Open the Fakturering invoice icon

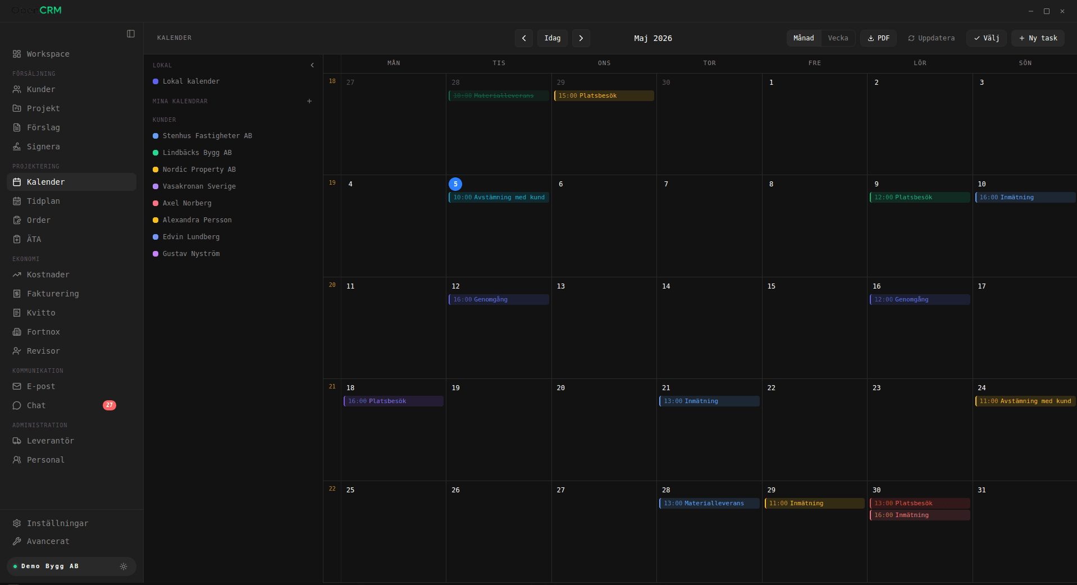pyautogui.click(x=17, y=294)
